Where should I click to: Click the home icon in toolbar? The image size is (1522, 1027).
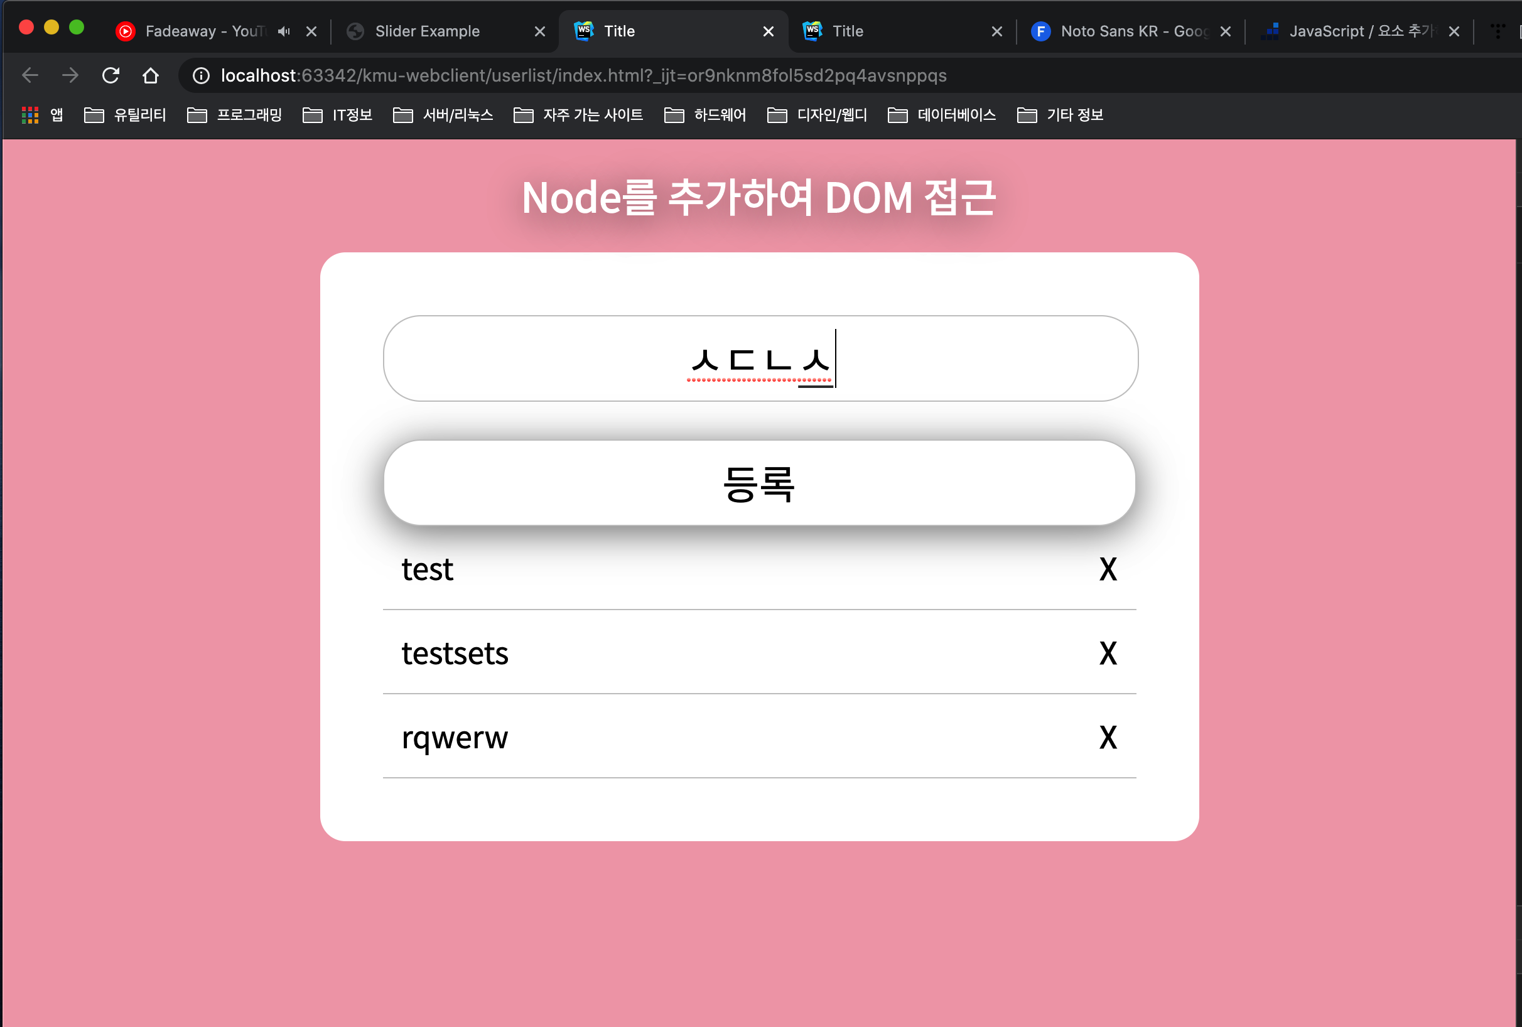click(151, 76)
